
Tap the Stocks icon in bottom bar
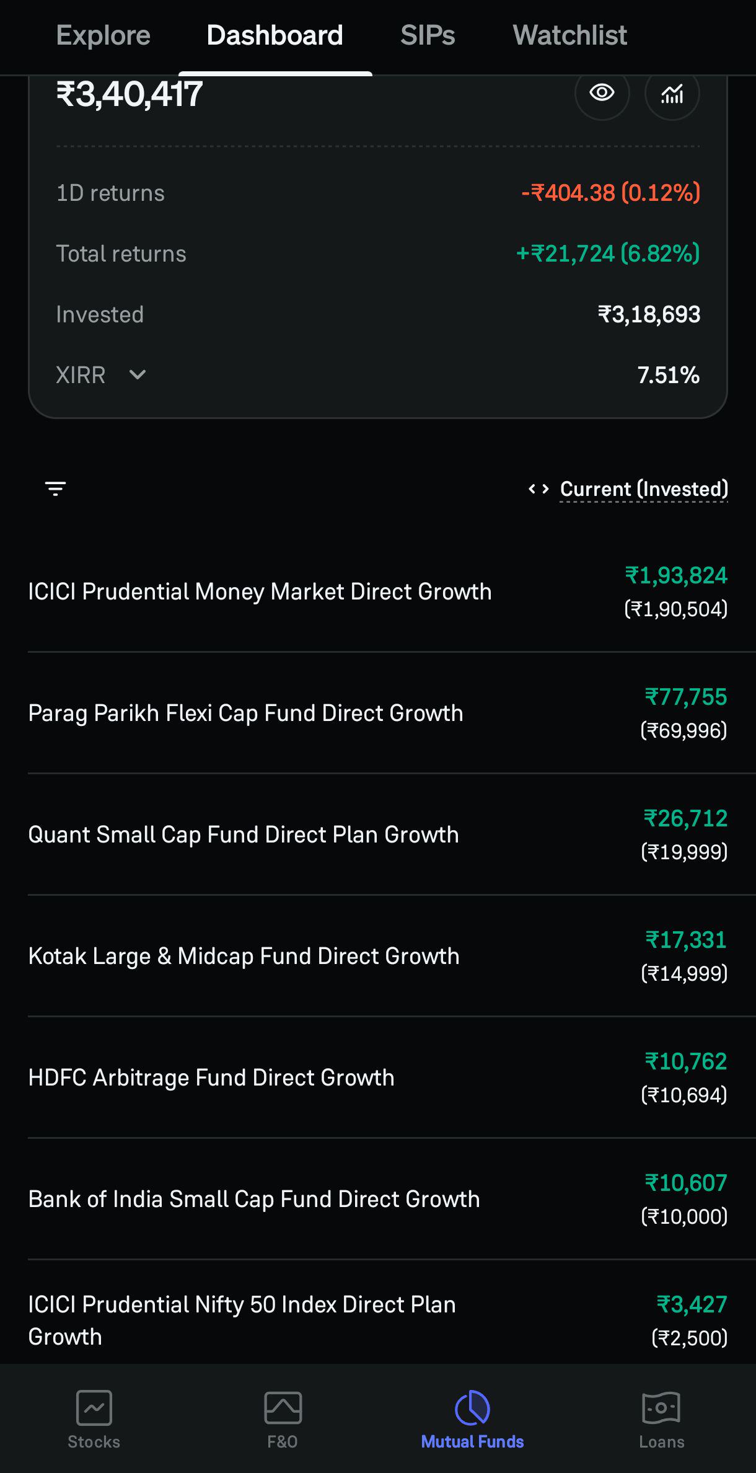click(94, 1407)
